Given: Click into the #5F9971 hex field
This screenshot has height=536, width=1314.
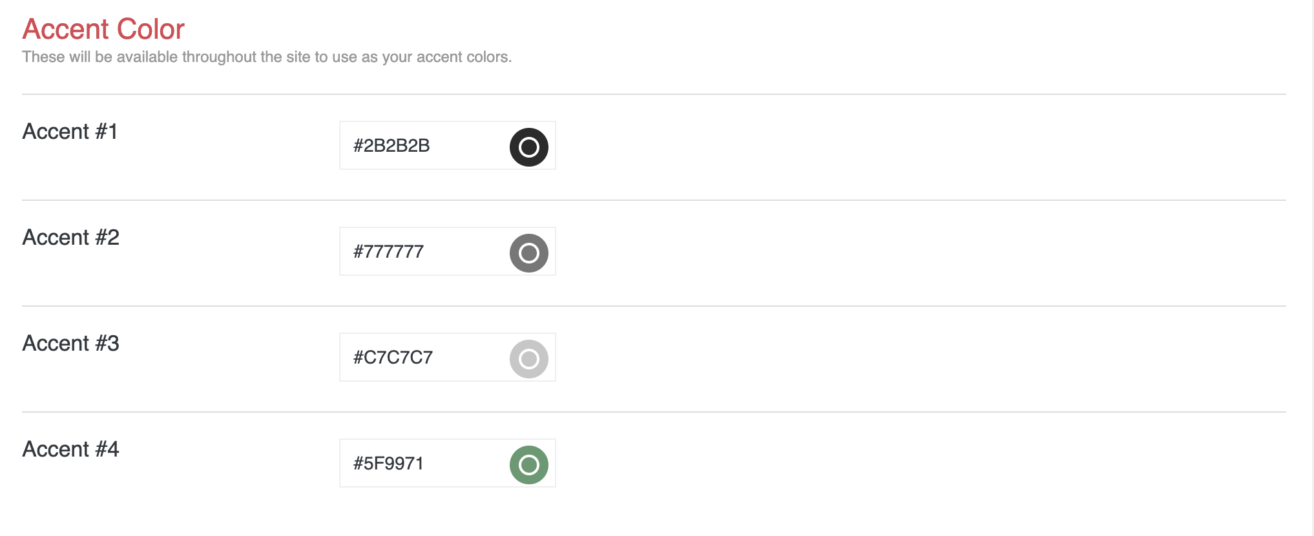Looking at the screenshot, I should (420, 464).
